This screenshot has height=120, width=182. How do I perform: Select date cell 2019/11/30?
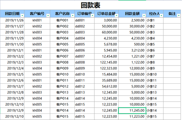[12, 45]
